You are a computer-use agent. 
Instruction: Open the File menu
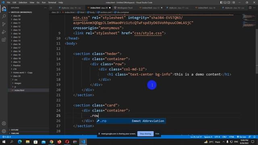click(x=8, y=2)
